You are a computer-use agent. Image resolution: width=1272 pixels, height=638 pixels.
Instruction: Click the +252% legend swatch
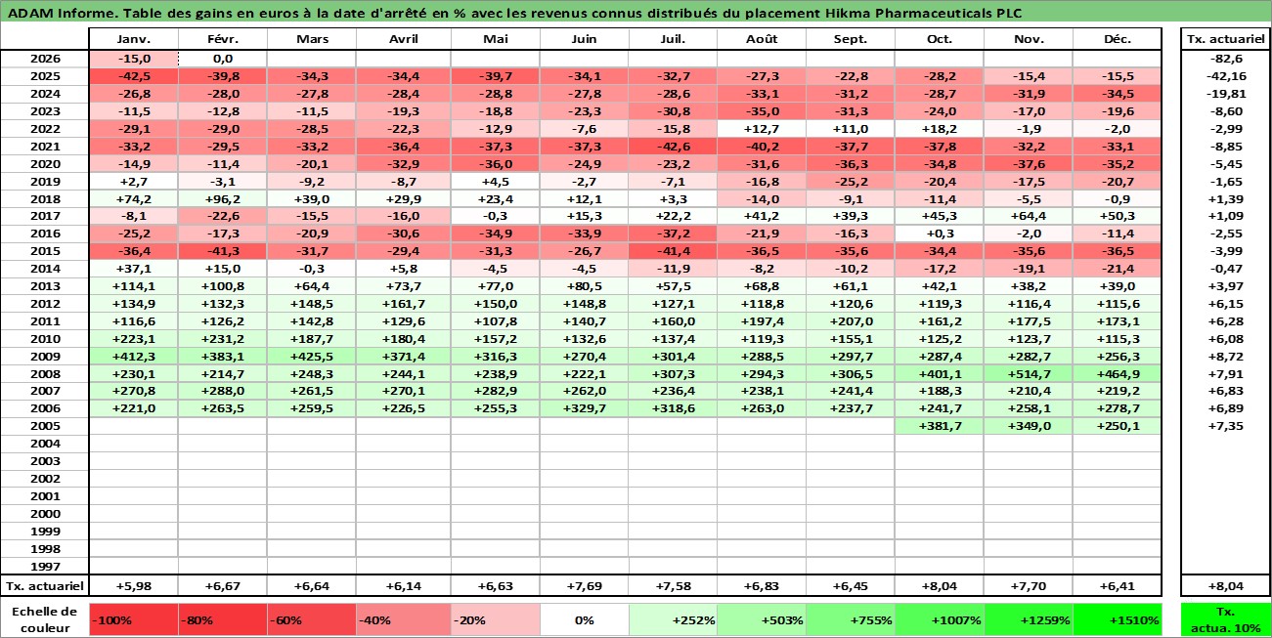(x=672, y=619)
